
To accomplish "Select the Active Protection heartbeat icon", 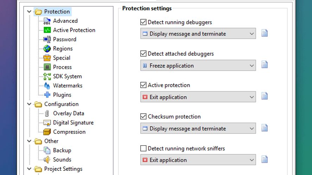I will click(x=47, y=30).
